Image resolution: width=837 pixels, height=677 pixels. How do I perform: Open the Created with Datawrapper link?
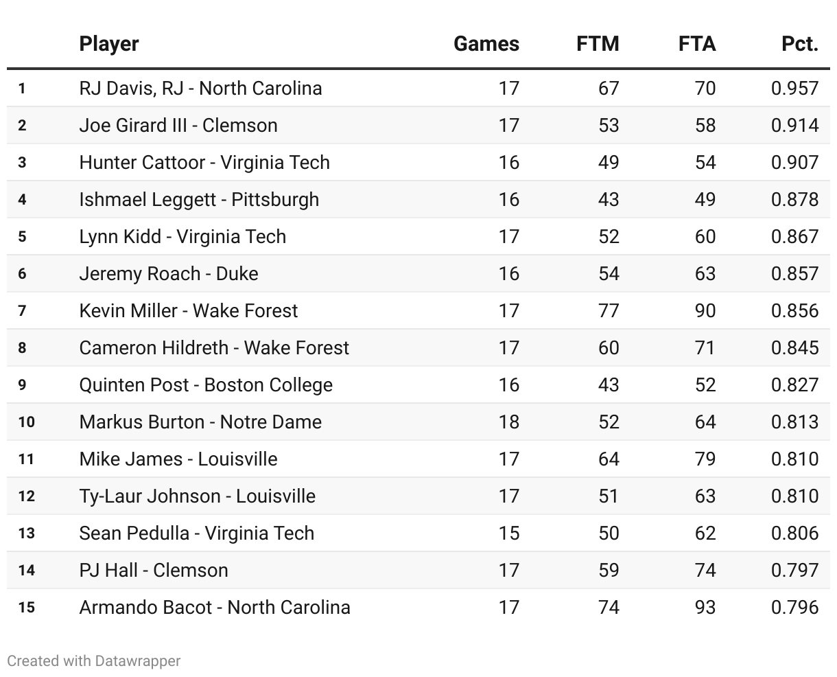pyautogui.click(x=94, y=661)
